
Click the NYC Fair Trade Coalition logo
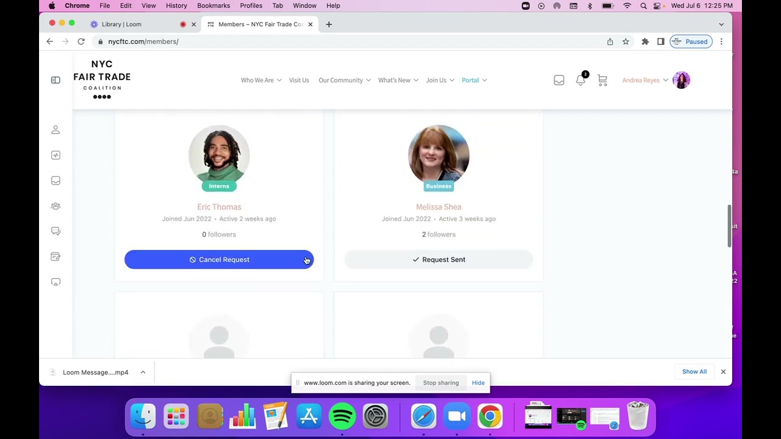click(102, 79)
